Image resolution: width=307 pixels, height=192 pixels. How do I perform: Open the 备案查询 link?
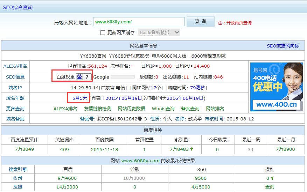click(190, 109)
